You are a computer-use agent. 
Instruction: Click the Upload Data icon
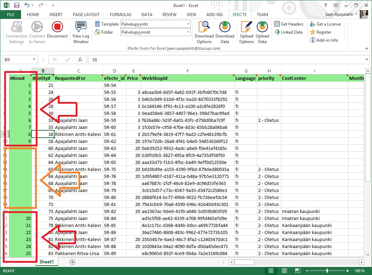pos(262,27)
